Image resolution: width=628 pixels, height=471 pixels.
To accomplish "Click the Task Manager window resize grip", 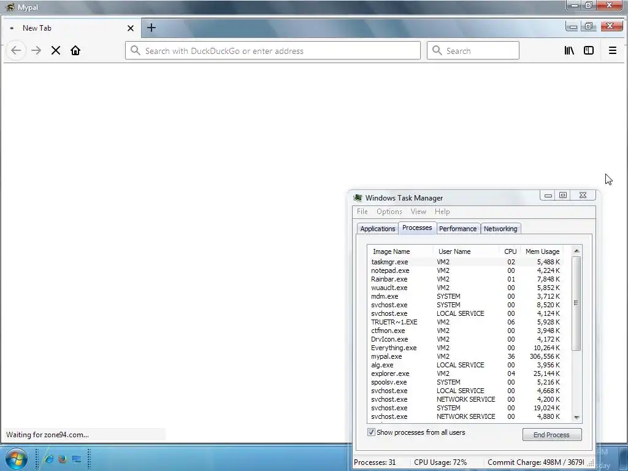I will click(x=591, y=463).
